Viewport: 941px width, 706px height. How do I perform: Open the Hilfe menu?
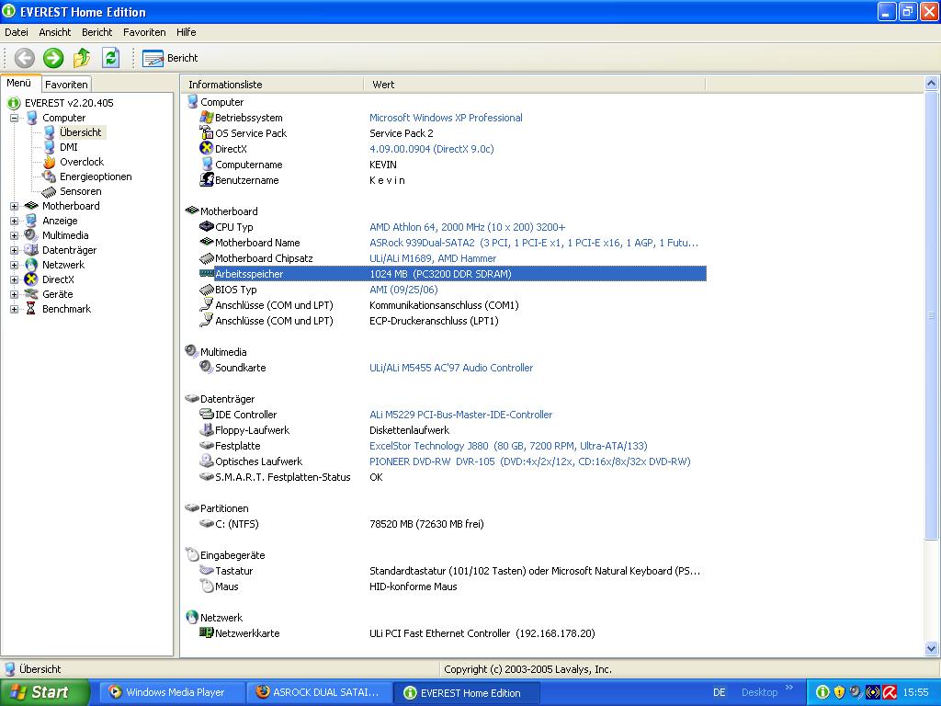click(x=186, y=32)
